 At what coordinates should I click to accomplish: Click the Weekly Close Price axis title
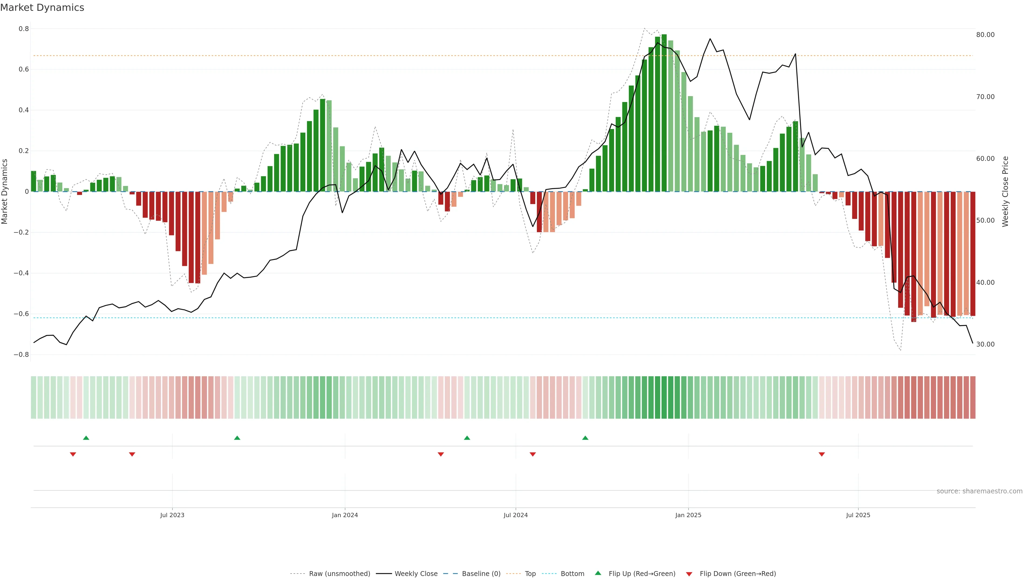(1005, 192)
